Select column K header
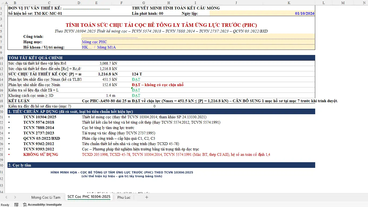This screenshot has height=207, width=368. [x=289, y=3]
